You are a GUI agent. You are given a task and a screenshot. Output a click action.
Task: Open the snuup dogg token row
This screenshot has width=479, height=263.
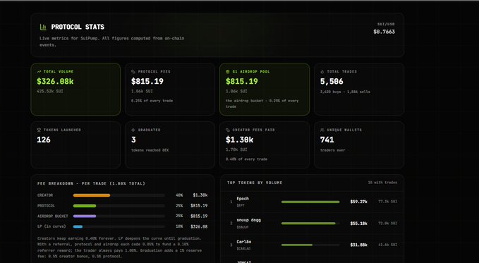coord(313,224)
